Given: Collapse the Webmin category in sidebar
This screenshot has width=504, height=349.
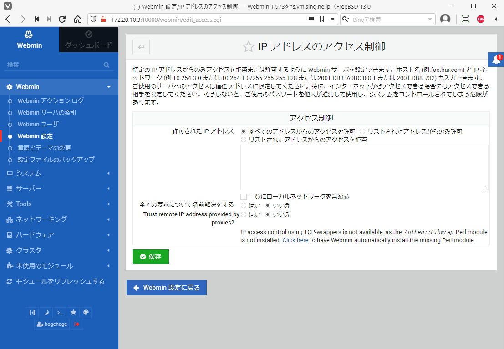Looking at the screenshot, I should click(x=59, y=87).
